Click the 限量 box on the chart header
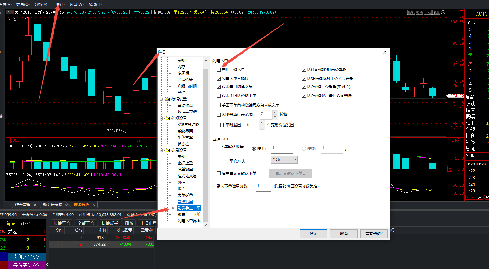Image resolution: width=489 pixels, height=269 pixels. [436, 13]
